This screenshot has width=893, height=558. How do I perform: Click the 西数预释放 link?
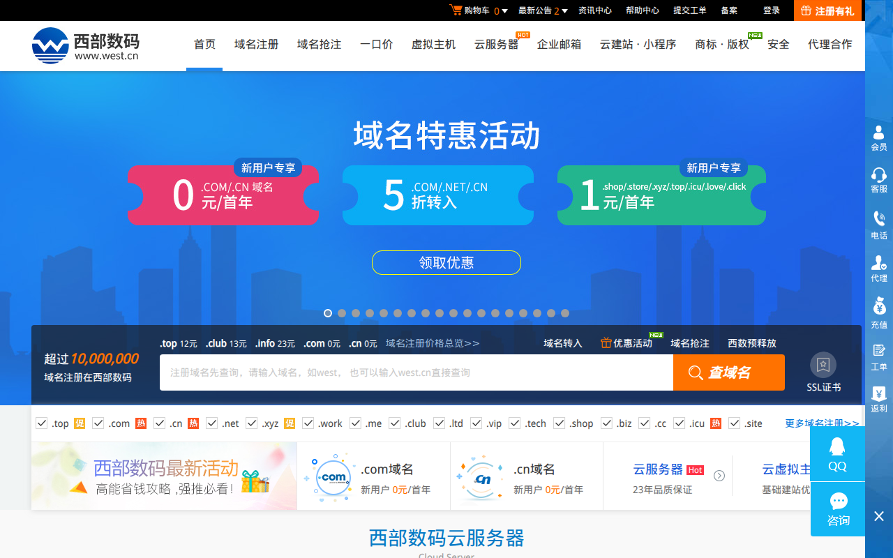752,343
